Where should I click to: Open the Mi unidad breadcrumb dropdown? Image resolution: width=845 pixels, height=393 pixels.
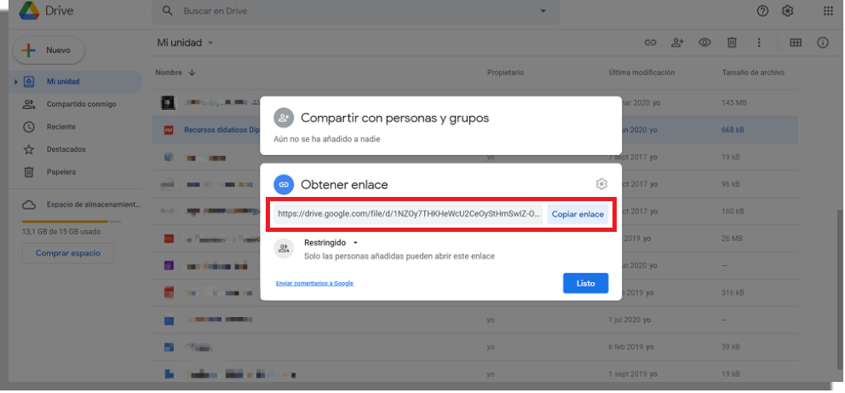(x=210, y=43)
